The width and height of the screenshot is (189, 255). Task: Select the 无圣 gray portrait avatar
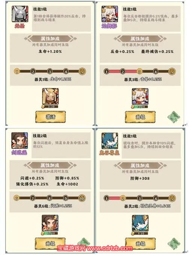click(20, 14)
